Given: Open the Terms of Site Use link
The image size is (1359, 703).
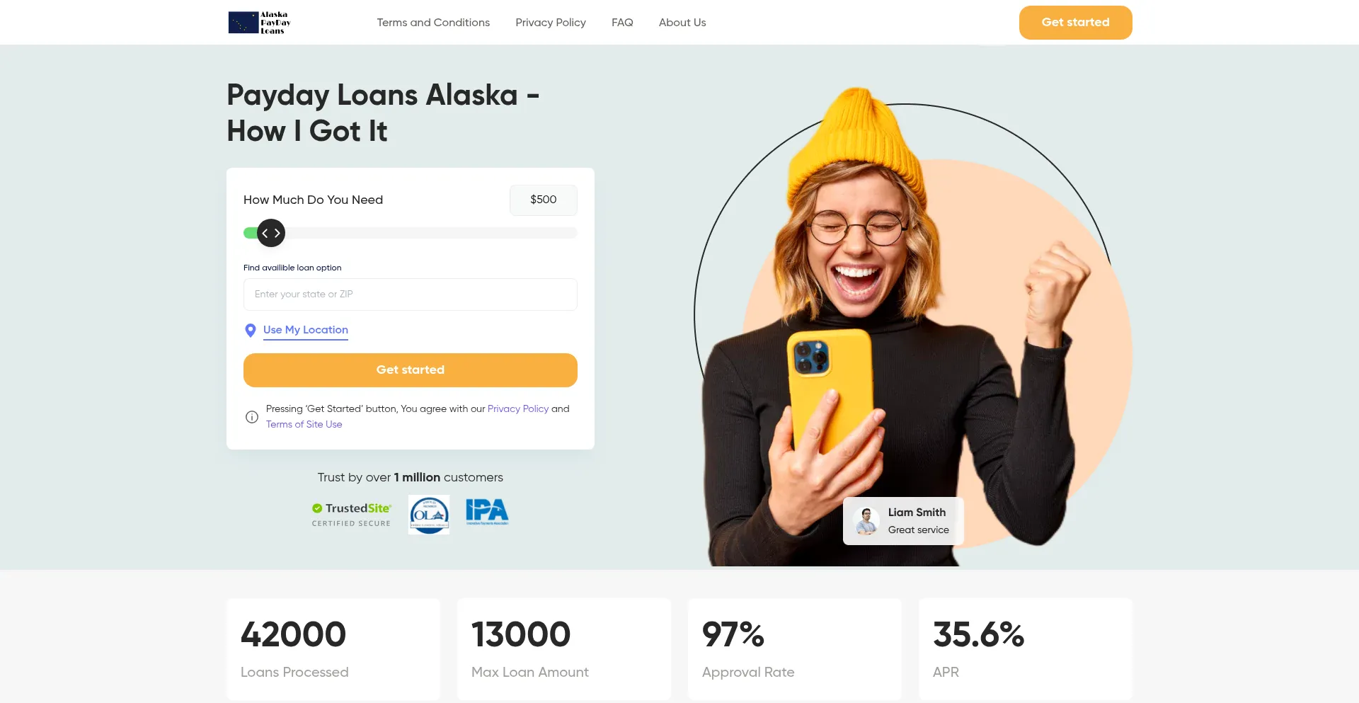Looking at the screenshot, I should click(304, 425).
